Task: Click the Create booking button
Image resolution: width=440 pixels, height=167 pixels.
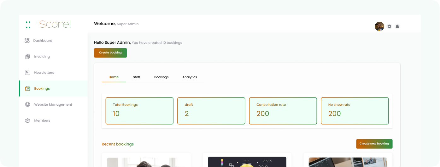Action: tap(110, 53)
